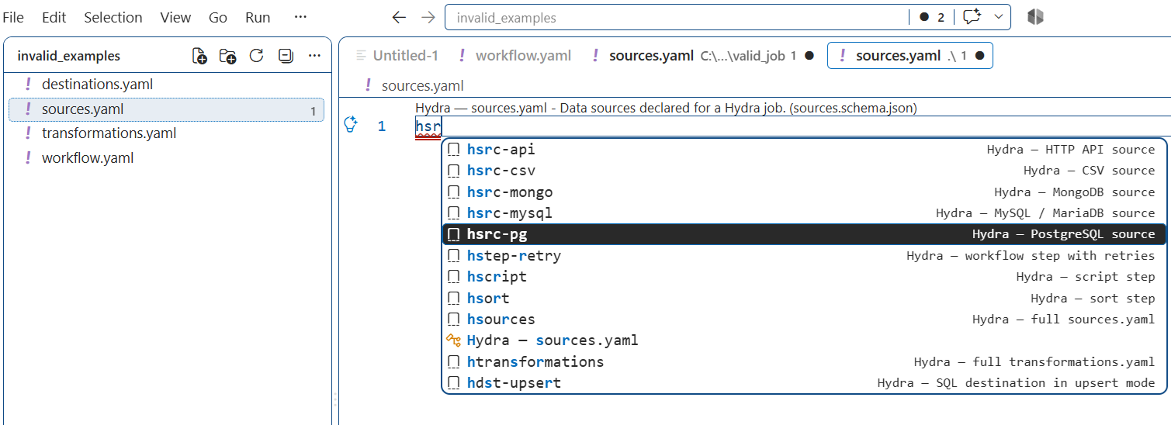Expand the chat dropdown chevron

[x=998, y=17]
